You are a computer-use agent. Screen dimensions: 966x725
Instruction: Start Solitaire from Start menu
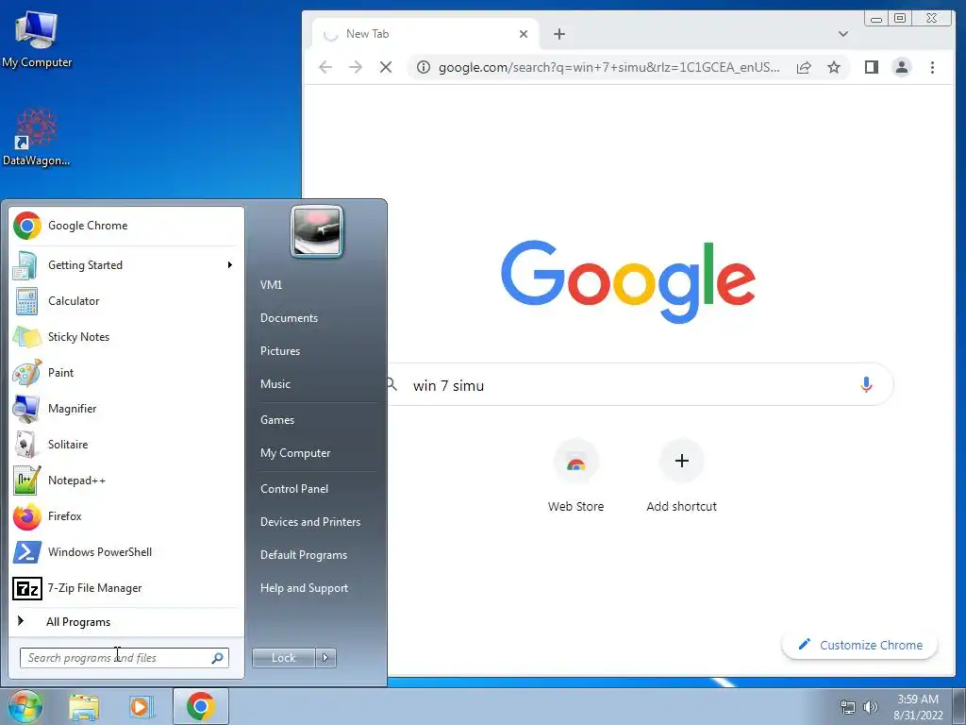point(126,445)
